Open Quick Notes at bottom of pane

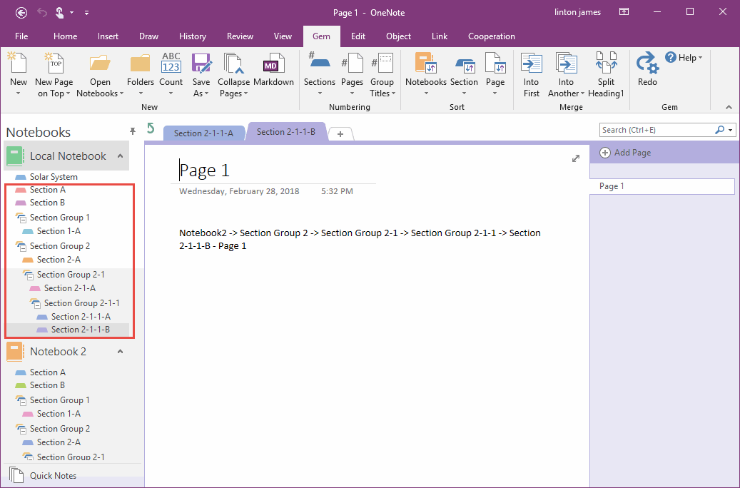[53, 475]
